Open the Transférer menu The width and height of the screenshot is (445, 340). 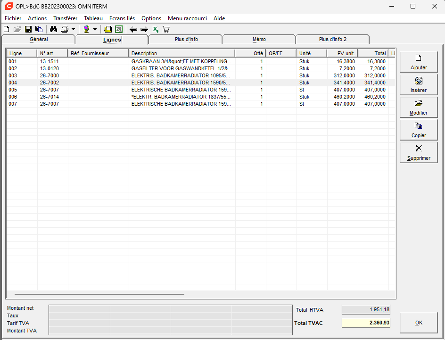65,18
